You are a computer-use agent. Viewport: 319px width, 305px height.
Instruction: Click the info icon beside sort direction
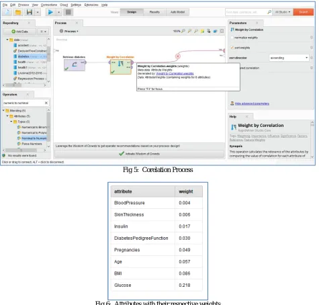click(x=312, y=58)
